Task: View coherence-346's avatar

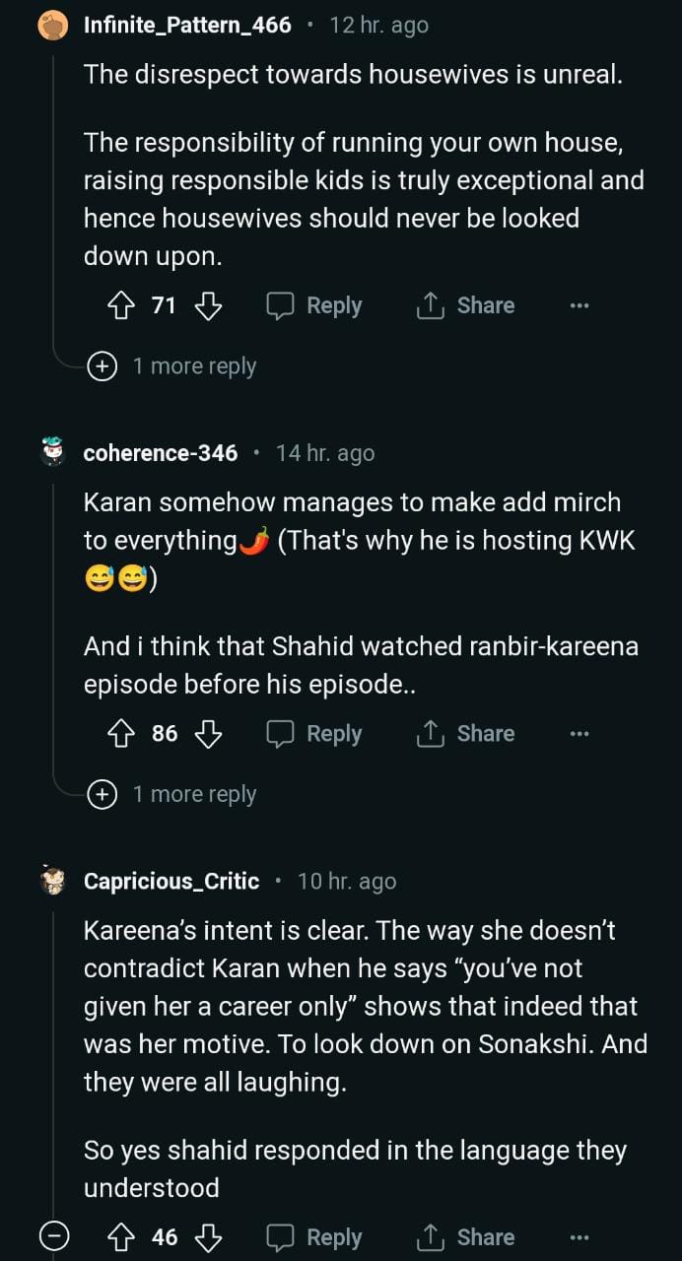Action: pyautogui.click(x=53, y=452)
